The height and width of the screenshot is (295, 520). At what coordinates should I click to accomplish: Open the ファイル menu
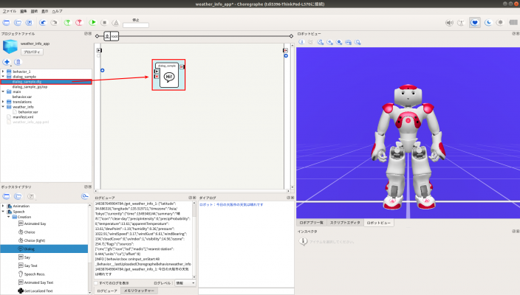(10, 12)
